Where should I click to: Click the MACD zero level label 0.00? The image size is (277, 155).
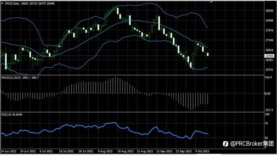click(x=267, y=94)
